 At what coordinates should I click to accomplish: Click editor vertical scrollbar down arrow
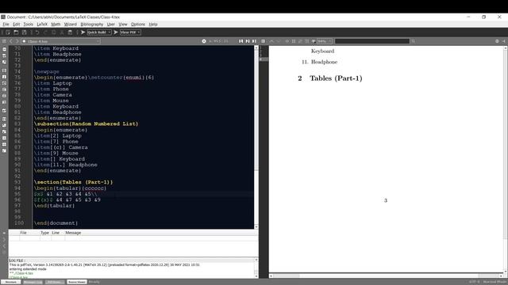(256, 227)
